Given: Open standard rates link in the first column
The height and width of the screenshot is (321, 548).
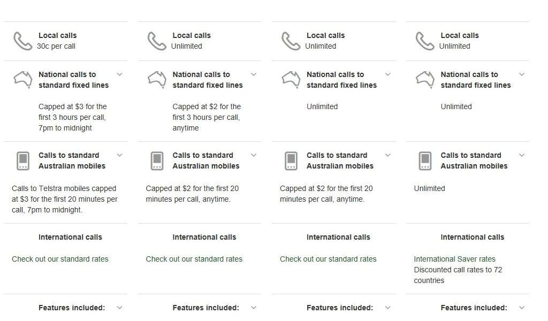Looking at the screenshot, I should [x=60, y=259].
